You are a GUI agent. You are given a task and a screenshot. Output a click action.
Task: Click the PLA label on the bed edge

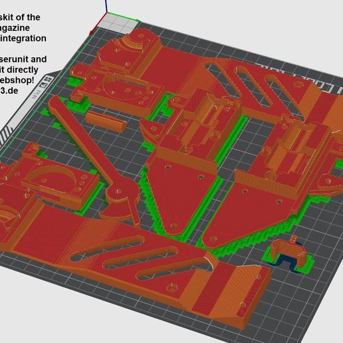(x=37, y=94)
